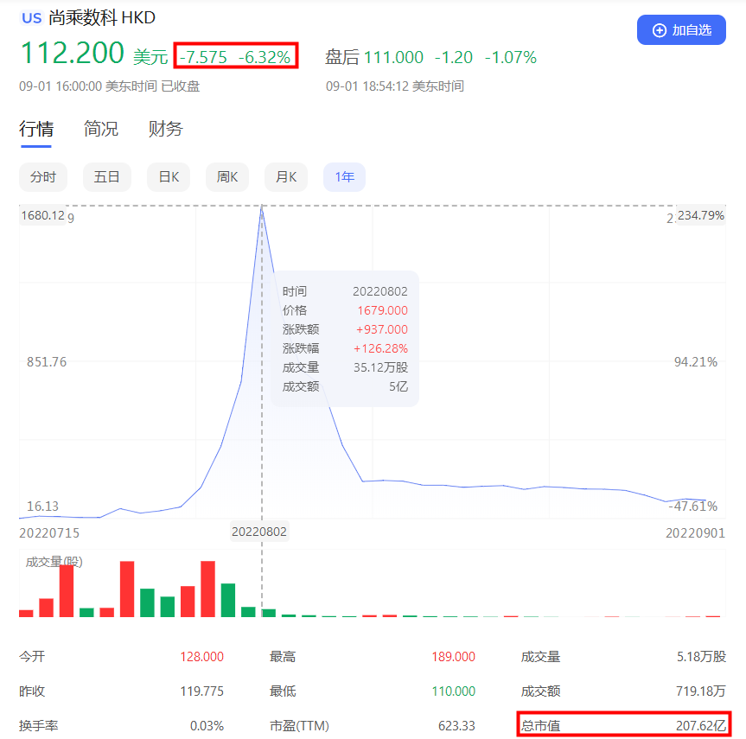Click the after-hours timestamp 09-01 18:54:12
Viewport: 746px width, 739px height.
[x=367, y=86]
